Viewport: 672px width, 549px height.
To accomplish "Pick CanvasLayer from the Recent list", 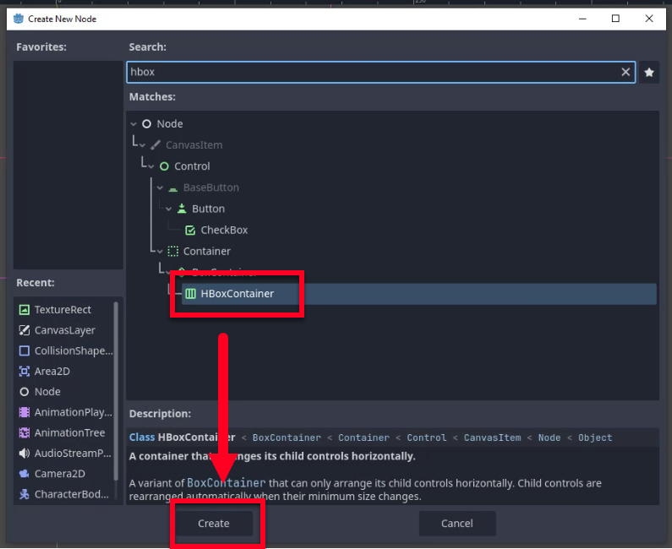I will [x=64, y=330].
